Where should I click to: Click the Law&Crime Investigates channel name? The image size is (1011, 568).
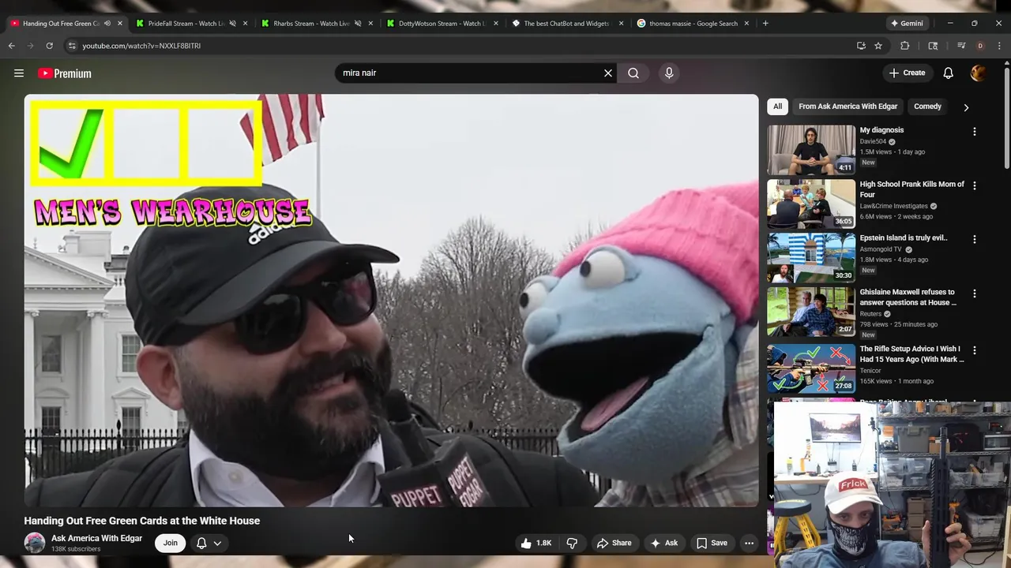[x=894, y=206]
